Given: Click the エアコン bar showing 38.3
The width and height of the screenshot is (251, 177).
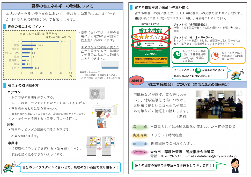Looking at the screenshot, I should pyautogui.click(x=40, y=42).
